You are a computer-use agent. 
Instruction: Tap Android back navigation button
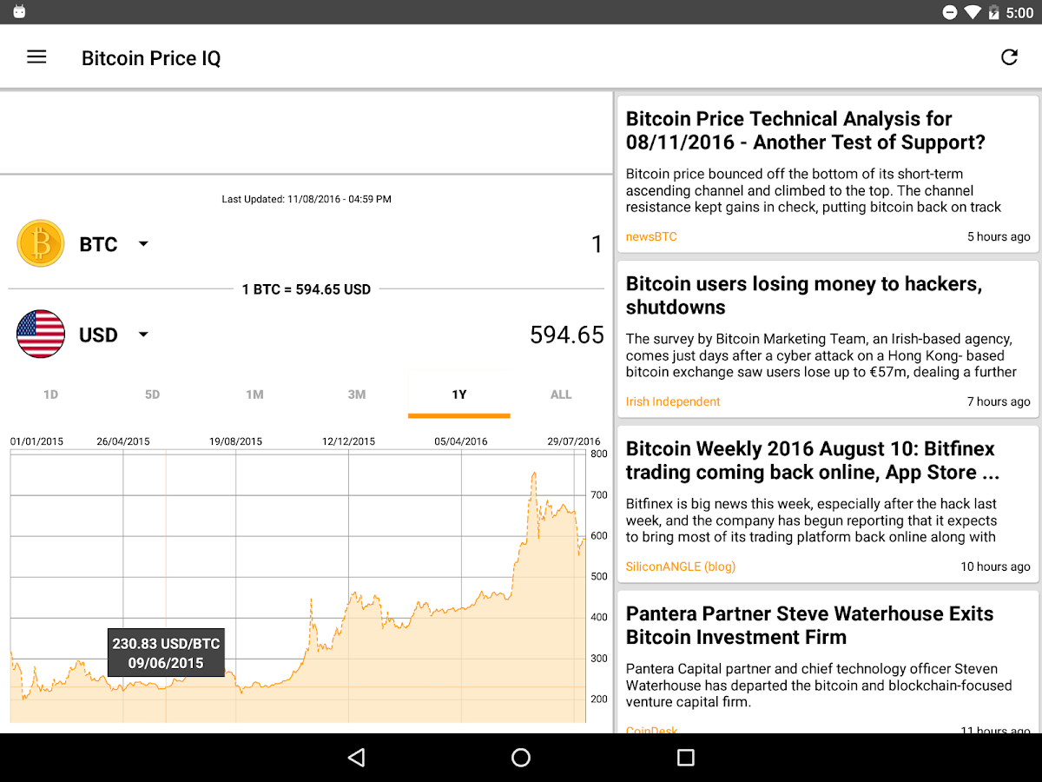pyautogui.click(x=356, y=758)
